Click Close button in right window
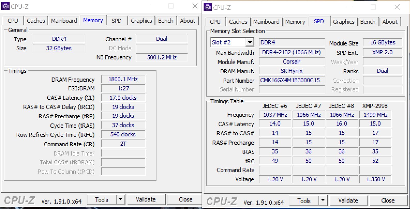Screen dimensions: 410x209 pos(388,201)
